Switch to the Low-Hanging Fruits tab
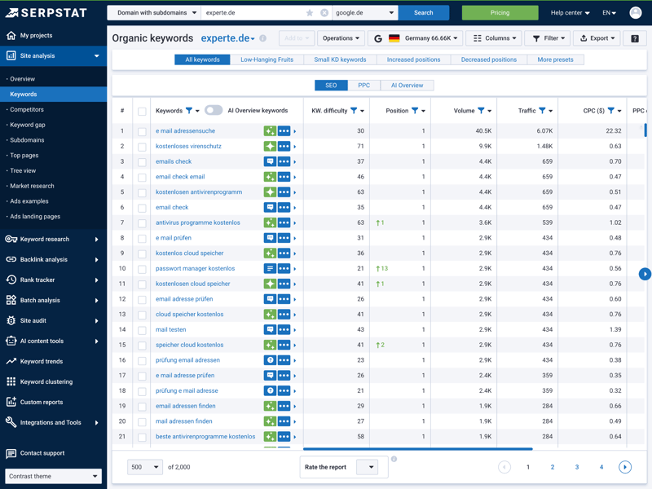This screenshot has width=652, height=489. [x=267, y=59]
